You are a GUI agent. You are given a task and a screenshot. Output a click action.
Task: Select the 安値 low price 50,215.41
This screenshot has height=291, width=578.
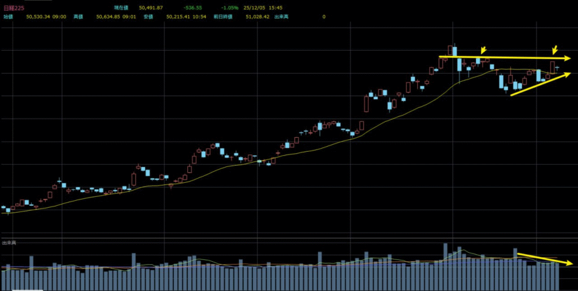tap(178, 17)
